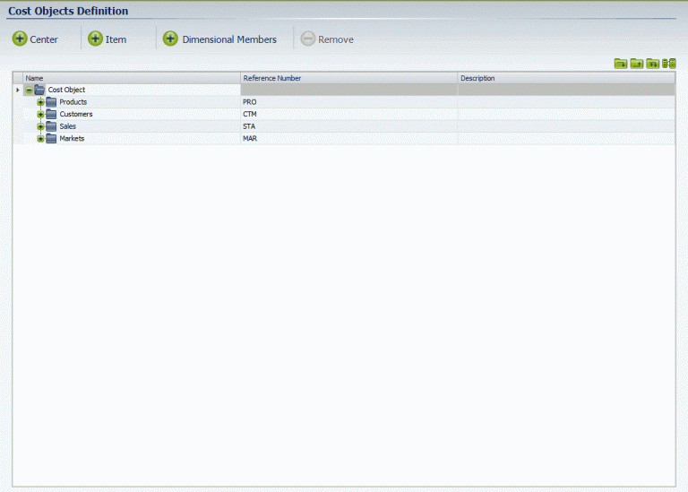The width and height of the screenshot is (688, 492).
Task: Click the linked tables mapping icon
Action: 668,64
